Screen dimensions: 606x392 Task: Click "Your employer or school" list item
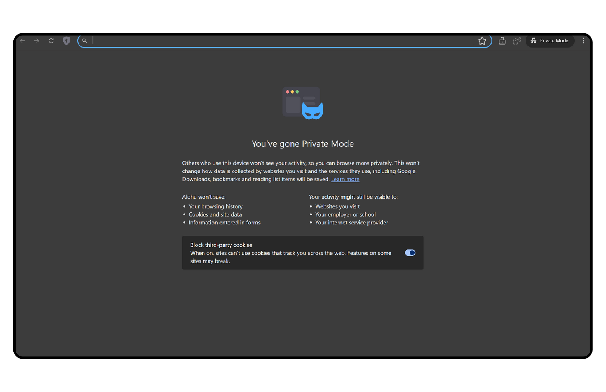pos(345,214)
